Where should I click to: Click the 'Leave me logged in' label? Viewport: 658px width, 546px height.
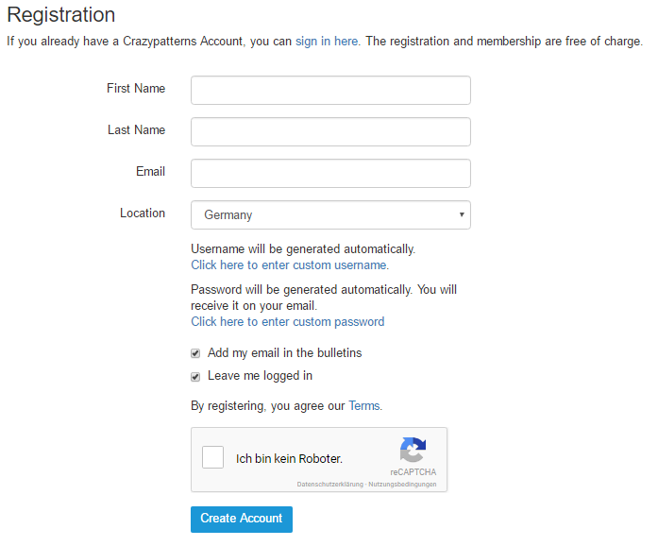(x=261, y=376)
